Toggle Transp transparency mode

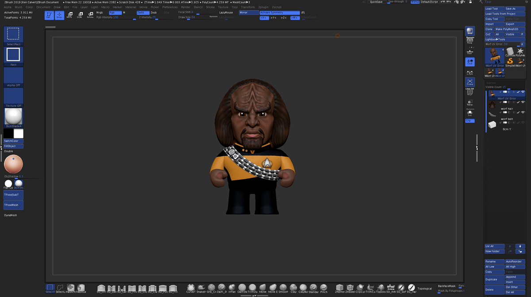tap(470, 103)
